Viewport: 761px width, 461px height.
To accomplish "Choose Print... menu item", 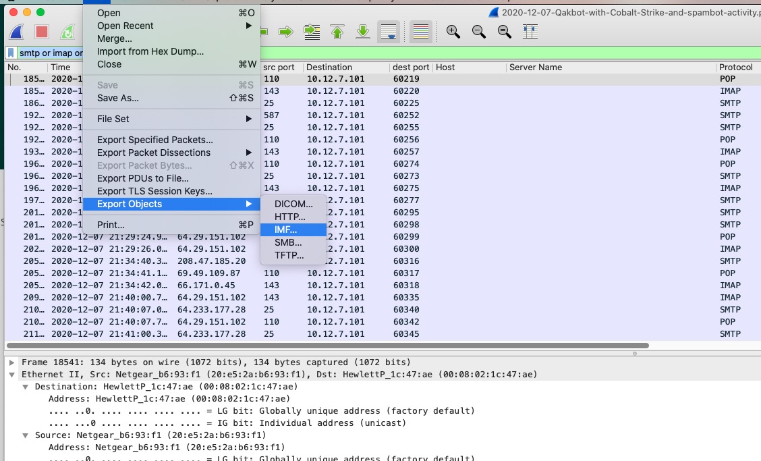I will pyautogui.click(x=171, y=225).
